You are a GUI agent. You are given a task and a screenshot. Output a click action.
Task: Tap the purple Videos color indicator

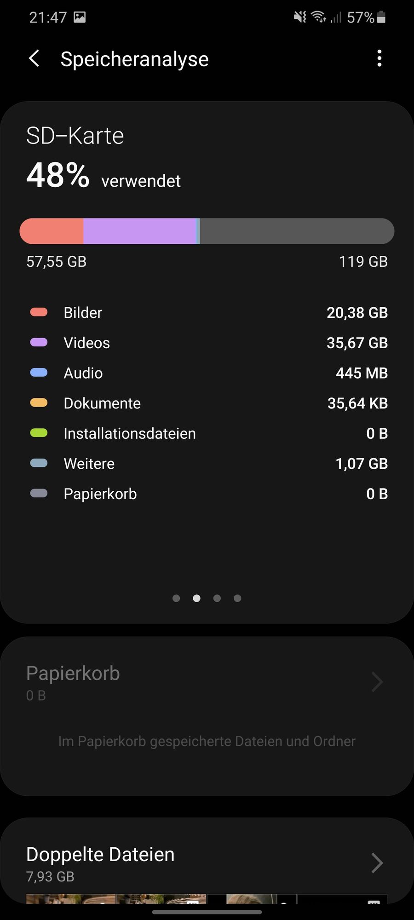39,342
